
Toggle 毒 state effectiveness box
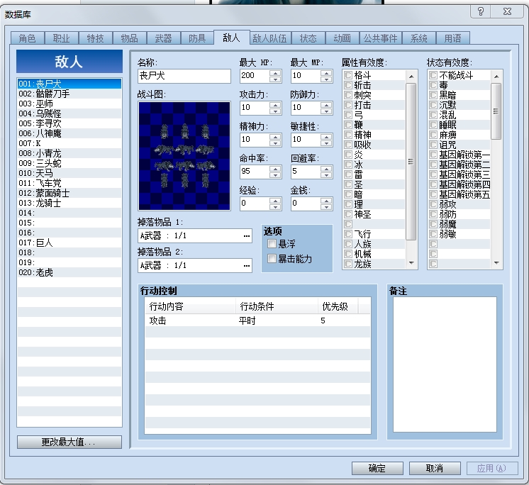pos(433,85)
